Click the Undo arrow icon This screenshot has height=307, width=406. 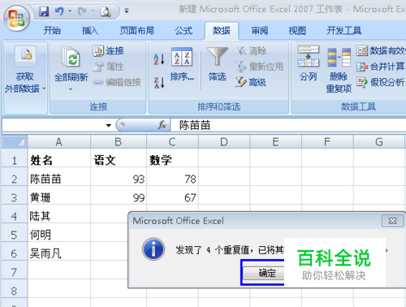pos(59,11)
